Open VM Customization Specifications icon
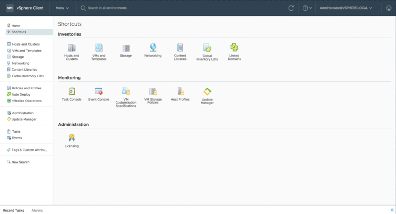The image size is (396, 214). click(x=126, y=91)
